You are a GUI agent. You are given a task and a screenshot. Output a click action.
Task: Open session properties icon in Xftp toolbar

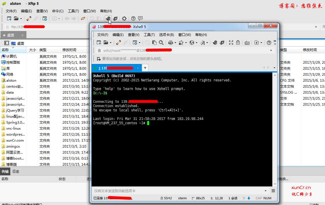pos(45,19)
